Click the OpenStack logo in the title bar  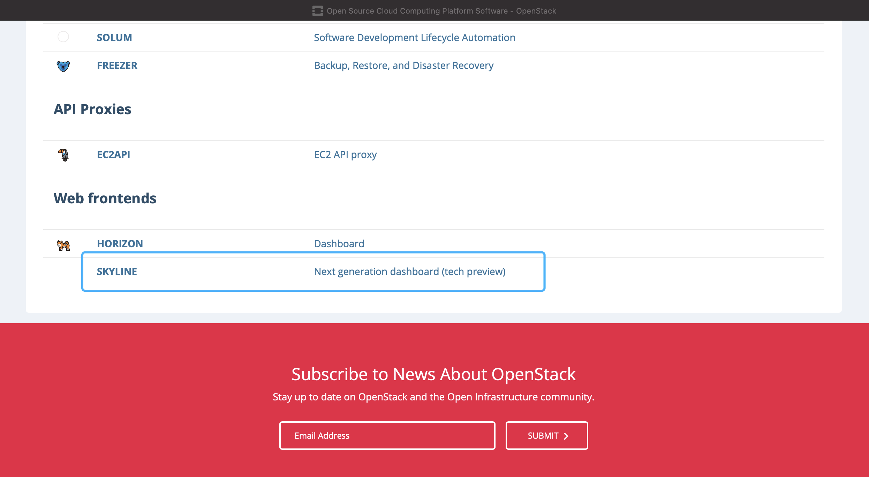tap(317, 10)
